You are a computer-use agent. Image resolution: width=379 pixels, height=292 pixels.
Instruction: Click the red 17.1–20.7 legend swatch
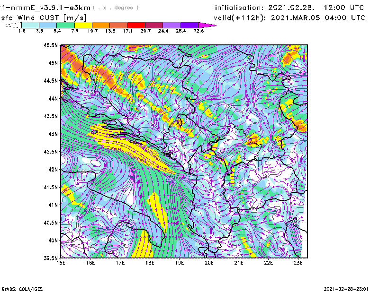tap(136, 25)
